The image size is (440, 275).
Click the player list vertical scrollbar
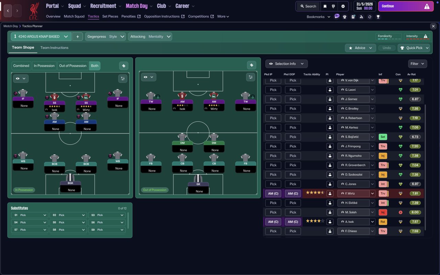(425, 167)
